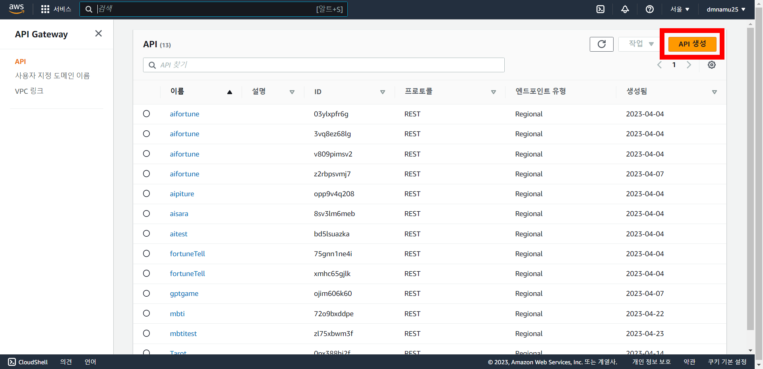Click the main content vertical scrollbar
763x369 pixels.
pos(750,179)
